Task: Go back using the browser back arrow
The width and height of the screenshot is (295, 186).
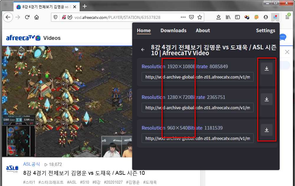Action: point(8,17)
